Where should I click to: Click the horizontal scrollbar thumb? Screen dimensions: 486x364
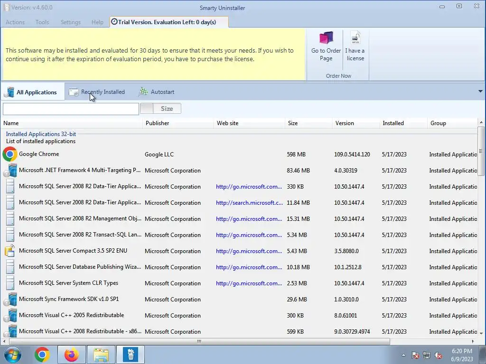click(199, 341)
